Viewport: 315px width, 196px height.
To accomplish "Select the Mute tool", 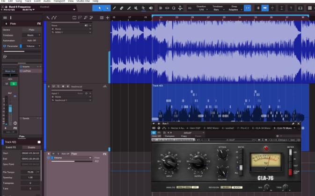I will (x=136, y=8).
